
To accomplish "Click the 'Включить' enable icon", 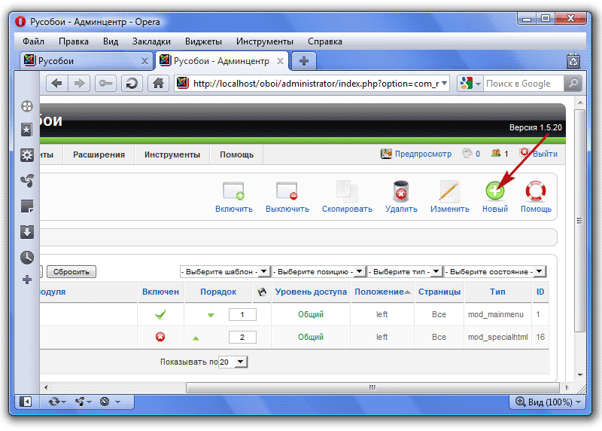I will point(234,191).
